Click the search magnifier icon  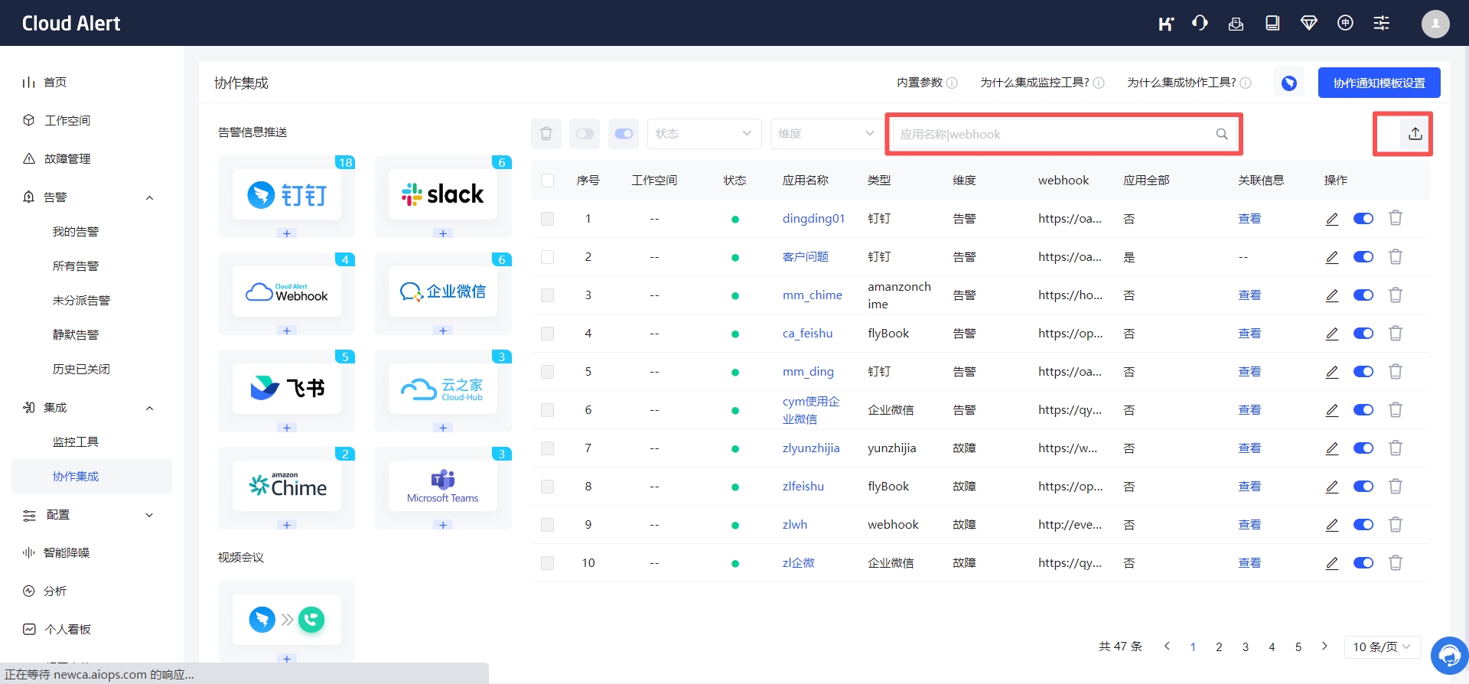click(1222, 134)
